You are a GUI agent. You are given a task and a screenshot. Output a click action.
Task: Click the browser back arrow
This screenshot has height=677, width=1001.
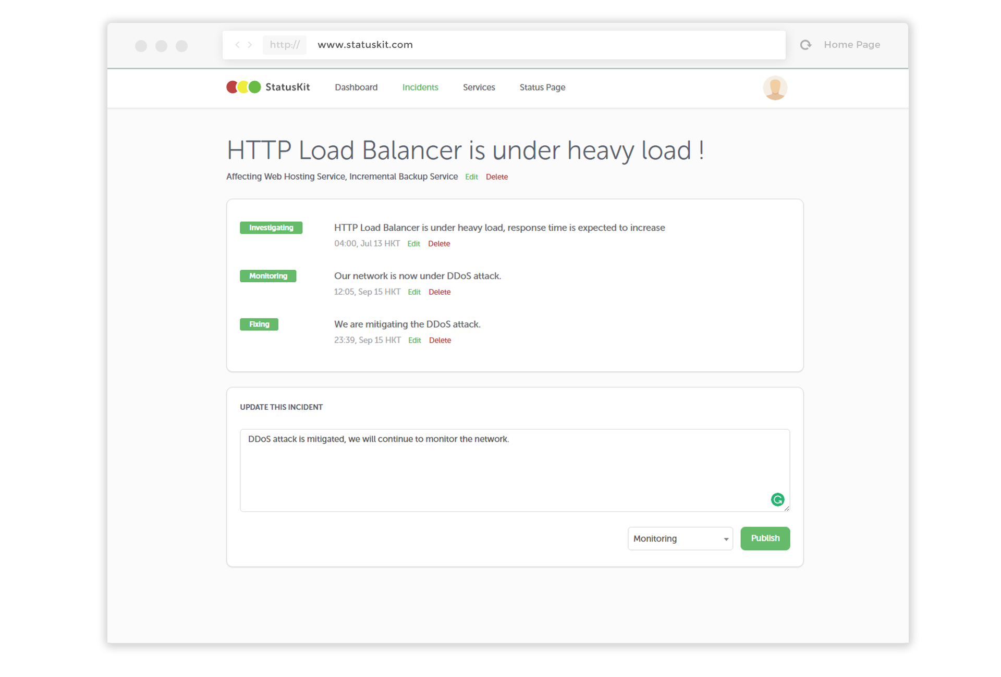pos(237,45)
